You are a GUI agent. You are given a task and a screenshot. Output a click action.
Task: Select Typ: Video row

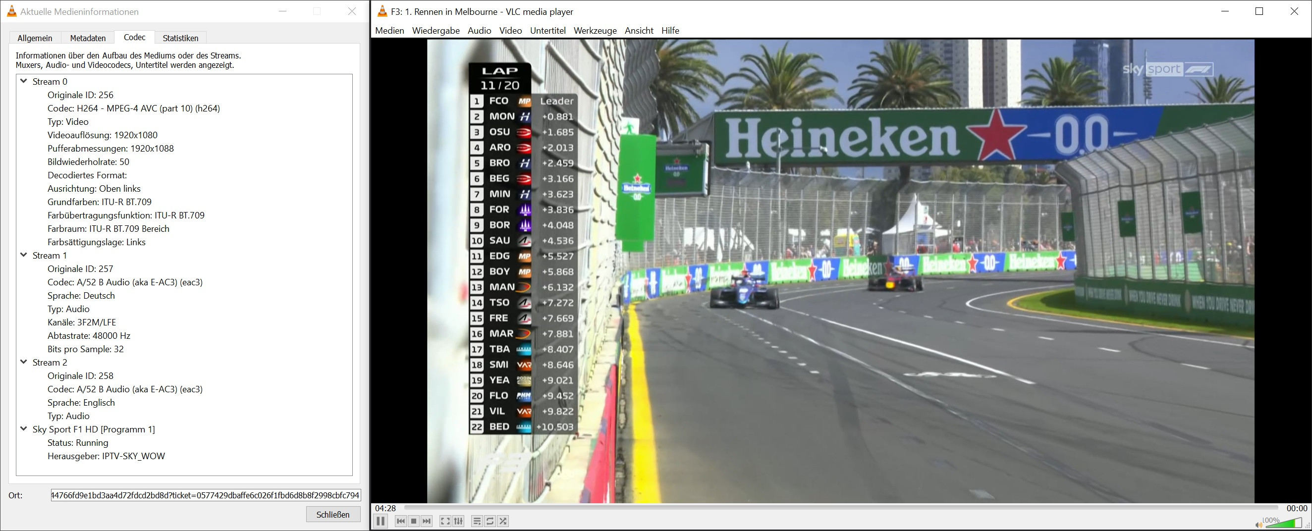point(68,122)
